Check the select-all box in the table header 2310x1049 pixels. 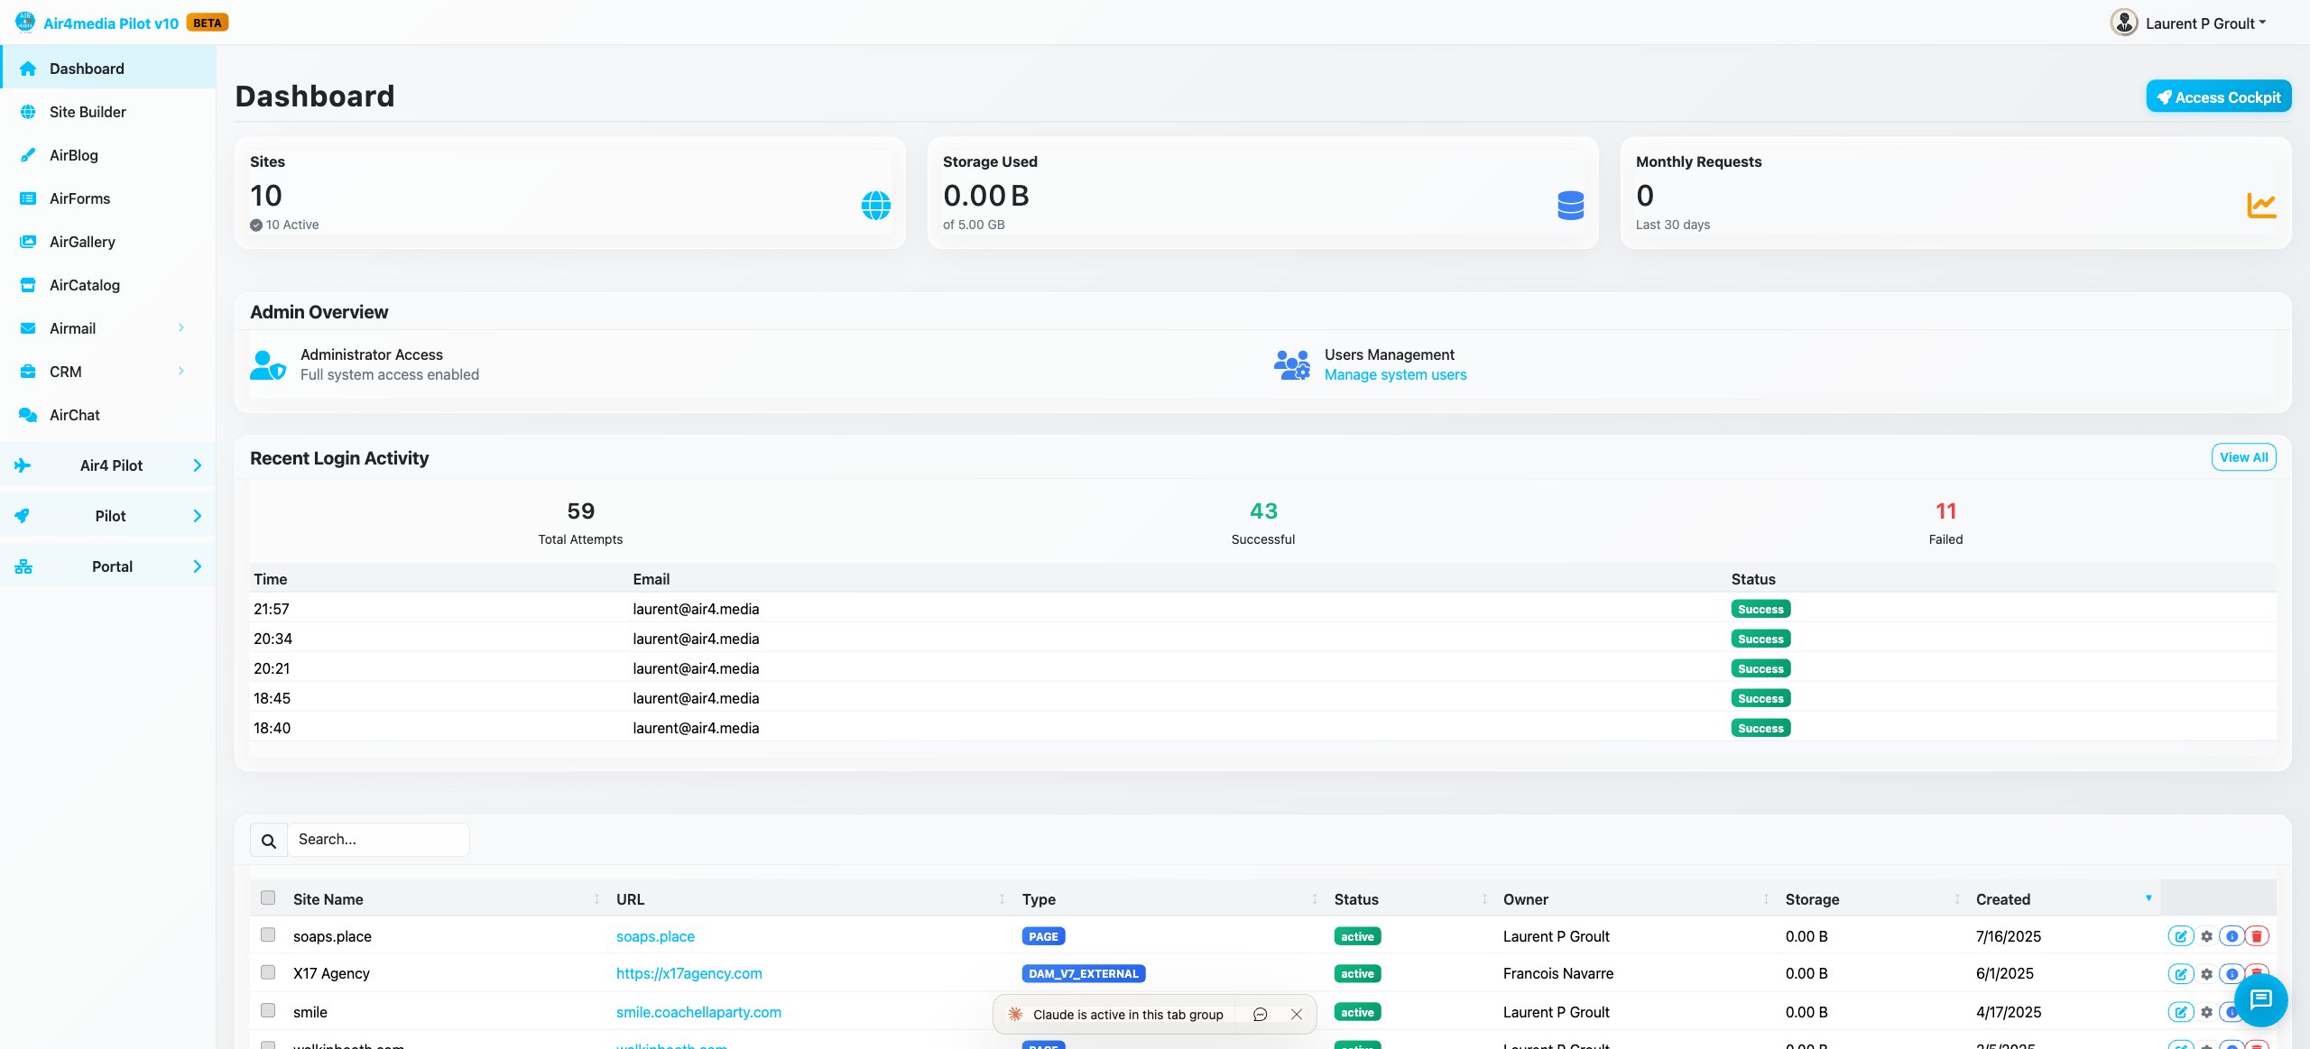(268, 897)
